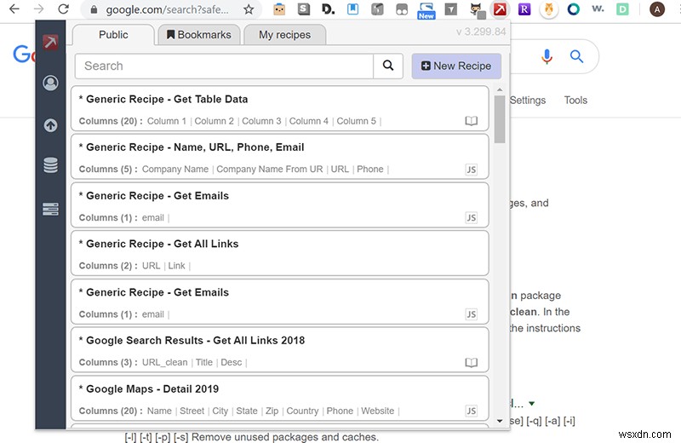
Task: Switch to the Public tab
Action: click(x=113, y=35)
